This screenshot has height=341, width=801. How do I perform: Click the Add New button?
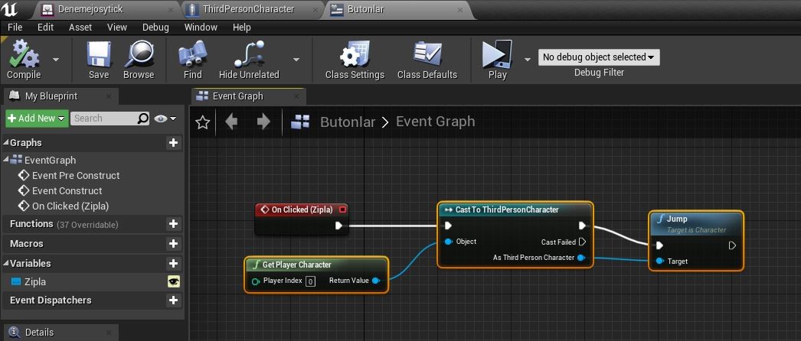coord(37,119)
